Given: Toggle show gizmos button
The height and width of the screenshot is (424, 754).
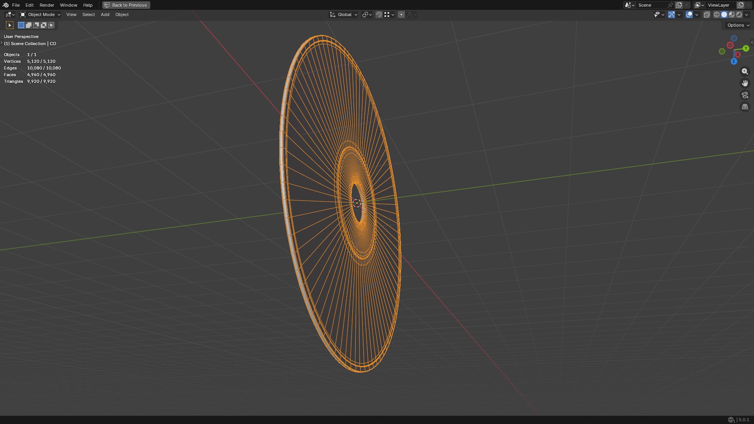Looking at the screenshot, I should click(672, 15).
